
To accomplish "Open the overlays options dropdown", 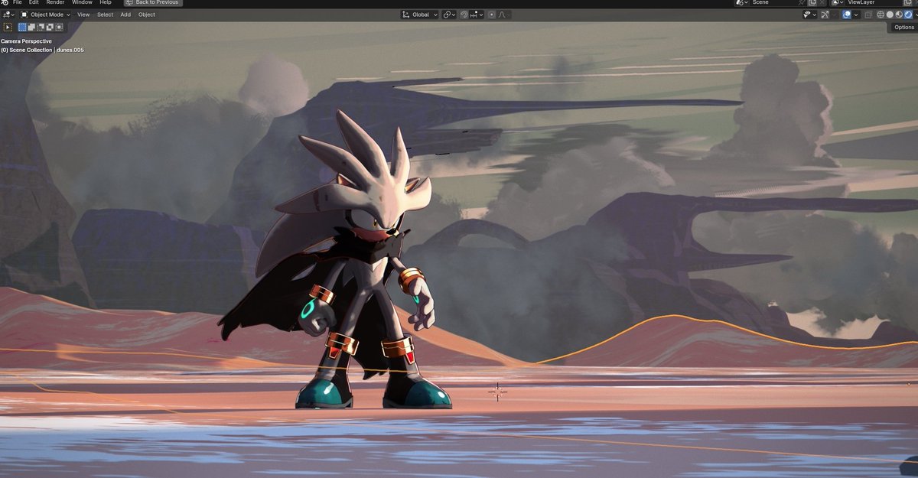I will [856, 15].
